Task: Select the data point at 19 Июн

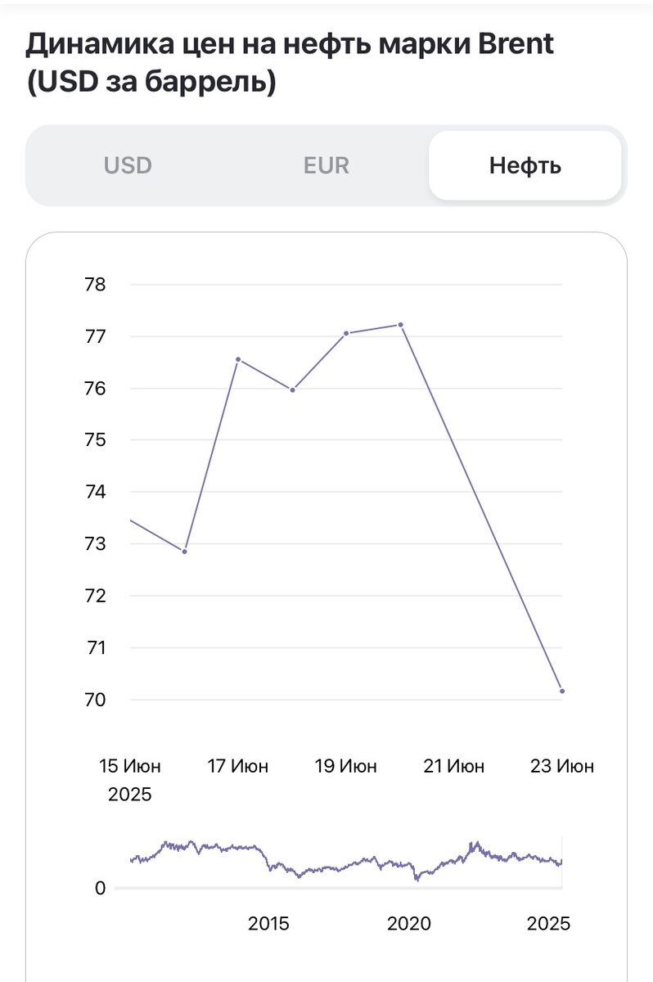Action: tap(346, 333)
